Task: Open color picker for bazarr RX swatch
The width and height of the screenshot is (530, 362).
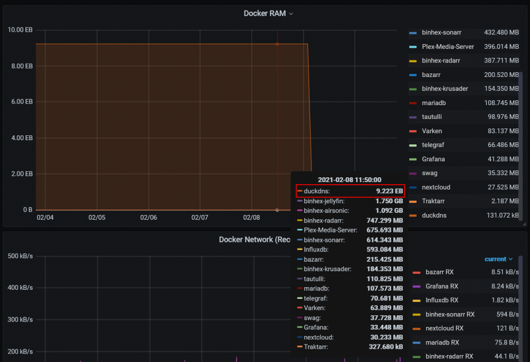Action: pos(417,273)
